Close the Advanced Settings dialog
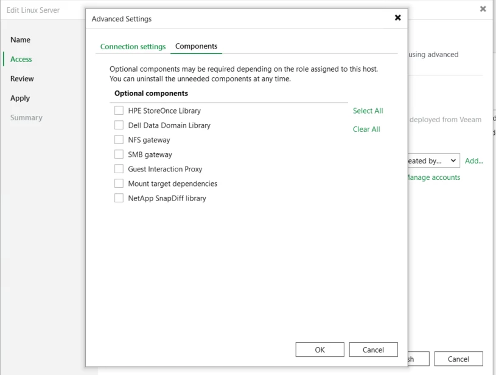The width and height of the screenshot is (496, 375). (397, 18)
